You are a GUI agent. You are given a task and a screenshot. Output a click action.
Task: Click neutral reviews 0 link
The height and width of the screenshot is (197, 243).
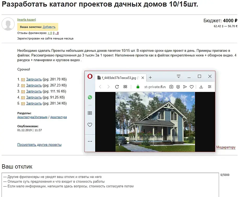54,33
